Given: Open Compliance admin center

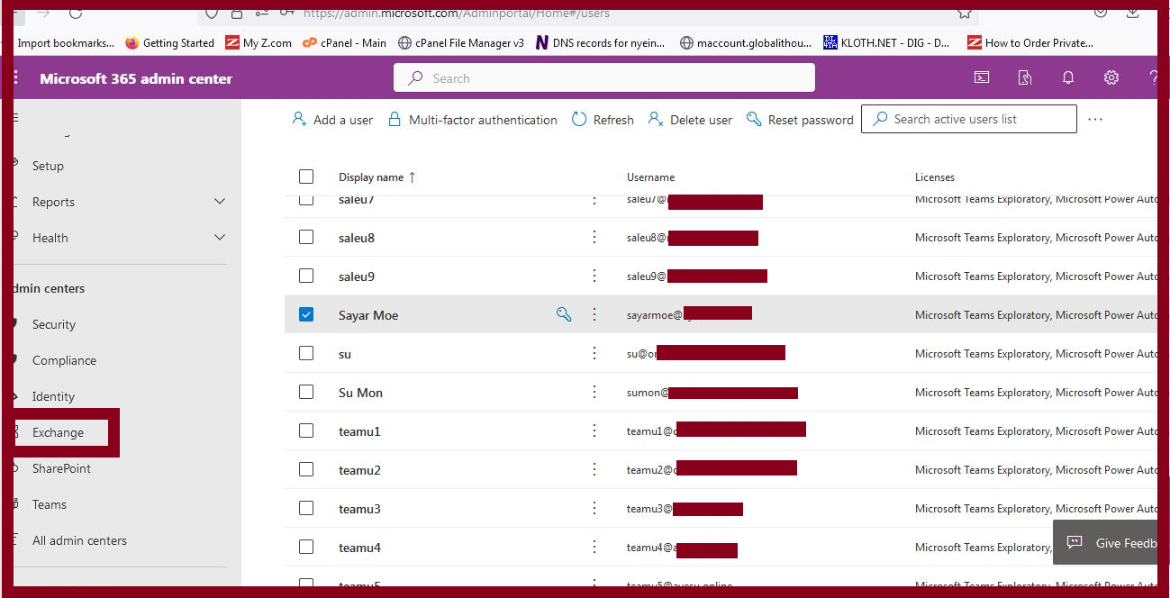Looking at the screenshot, I should point(64,360).
